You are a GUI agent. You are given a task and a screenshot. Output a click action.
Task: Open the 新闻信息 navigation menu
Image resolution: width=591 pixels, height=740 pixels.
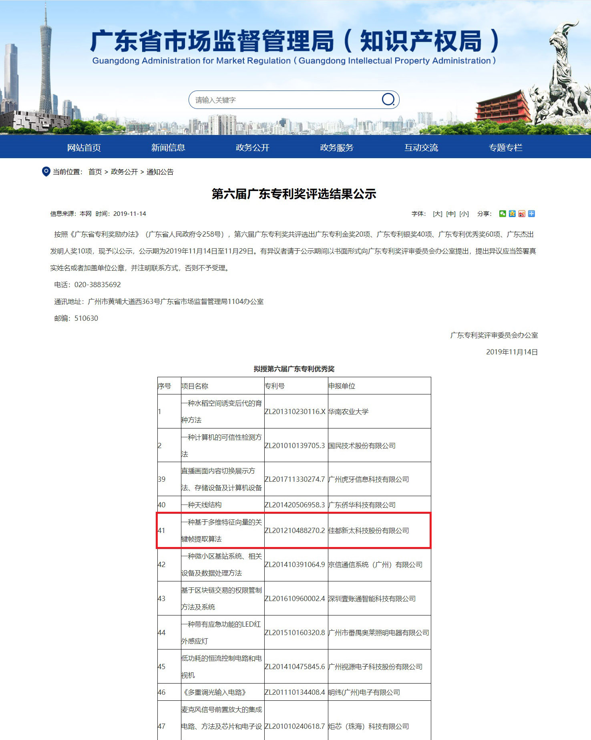[x=168, y=147]
